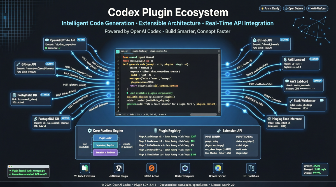Click the Extension API plug icon

click(219, 131)
